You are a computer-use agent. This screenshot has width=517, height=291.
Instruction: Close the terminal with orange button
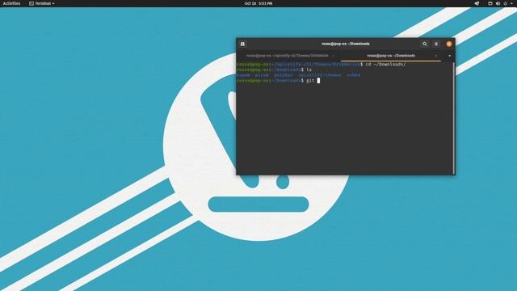(449, 44)
